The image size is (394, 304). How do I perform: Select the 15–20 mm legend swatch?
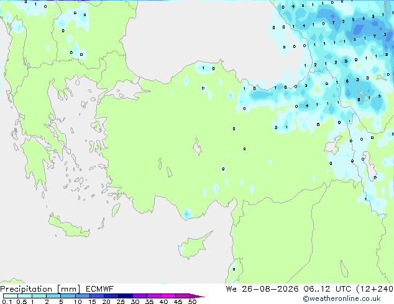97,296
